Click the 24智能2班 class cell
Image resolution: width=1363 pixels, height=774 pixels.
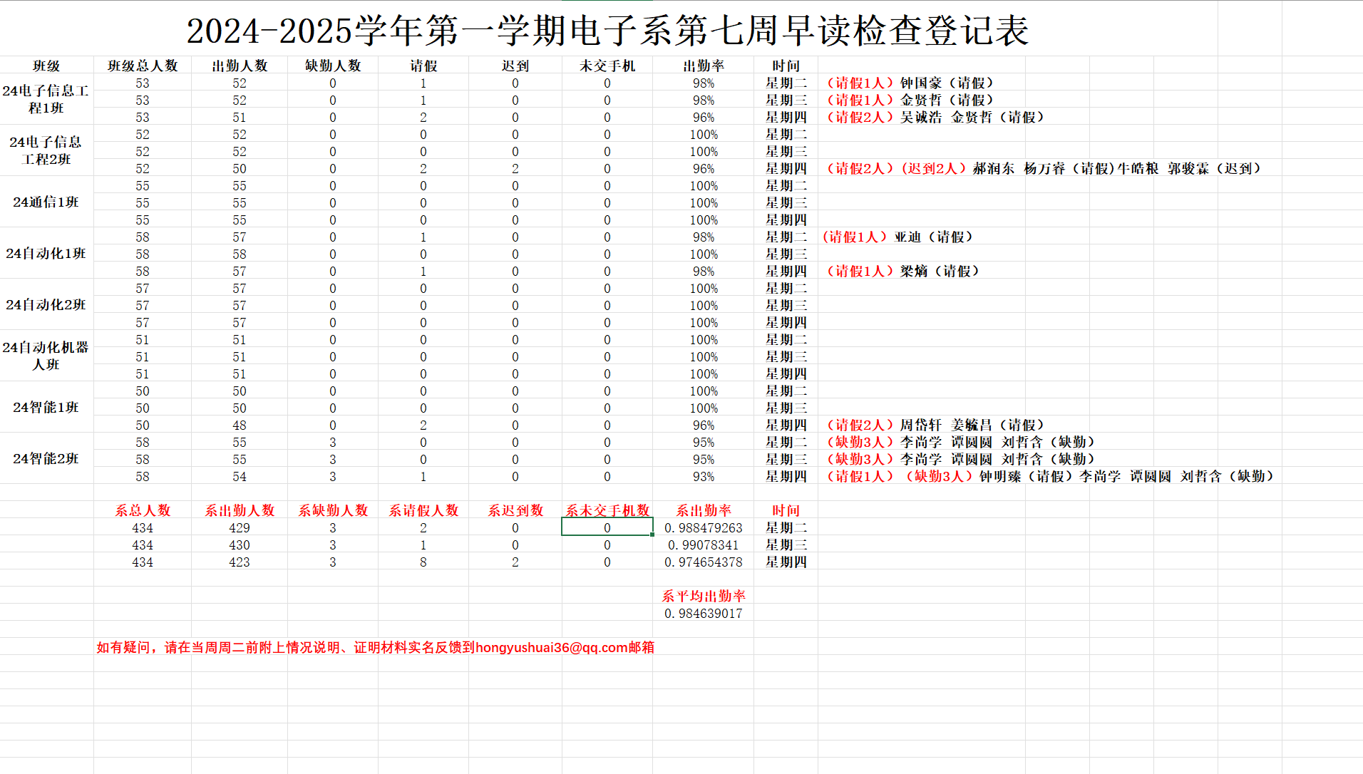tap(46, 459)
